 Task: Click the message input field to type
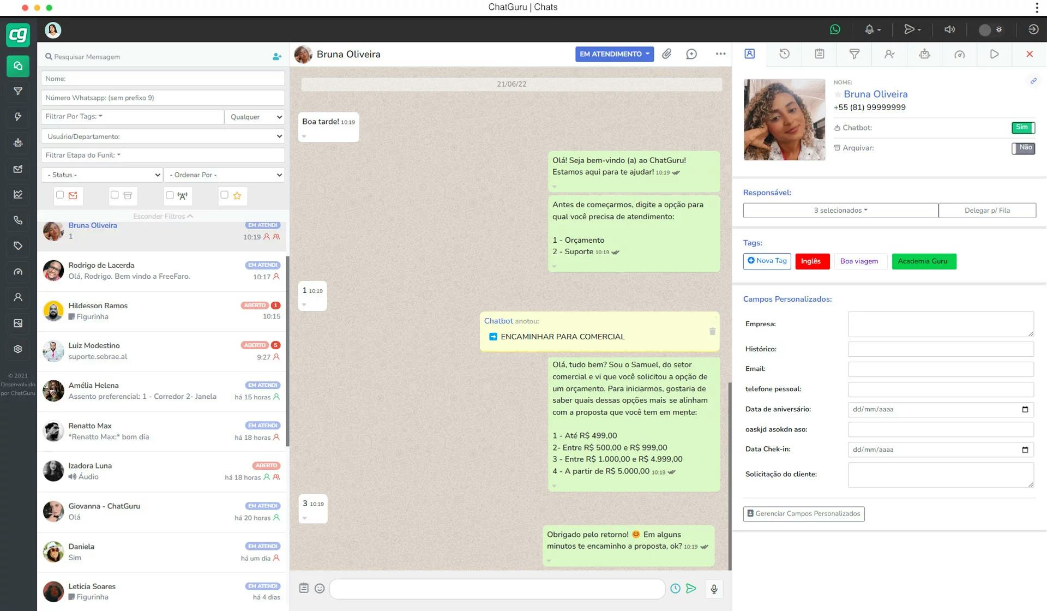pyautogui.click(x=497, y=589)
